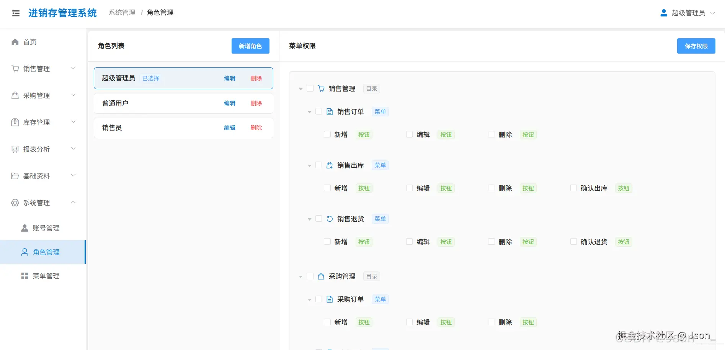Open 销售管理 sidebar menu
725x350 pixels.
pyautogui.click(x=43, y=69)
